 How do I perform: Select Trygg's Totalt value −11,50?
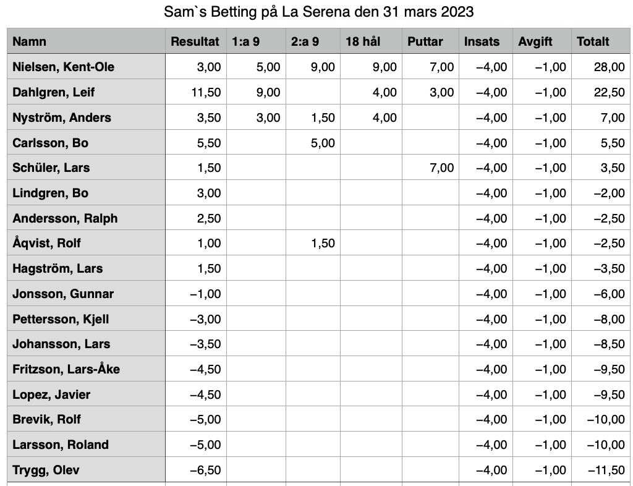(x=601, y=470)
